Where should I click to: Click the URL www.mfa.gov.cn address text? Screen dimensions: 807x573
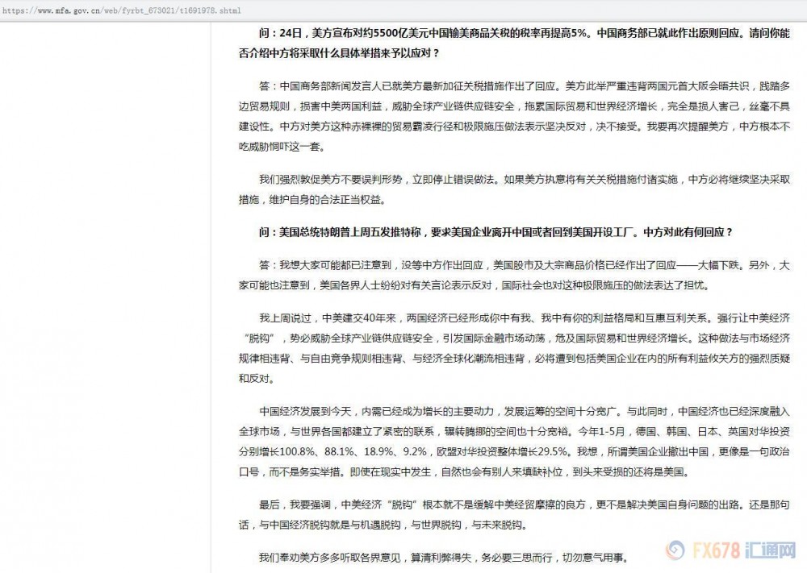pos(122,10)
